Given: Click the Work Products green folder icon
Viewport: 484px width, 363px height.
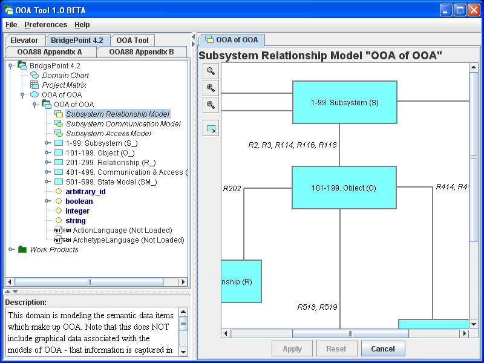Looking at the screenshot, I should 22,249.
